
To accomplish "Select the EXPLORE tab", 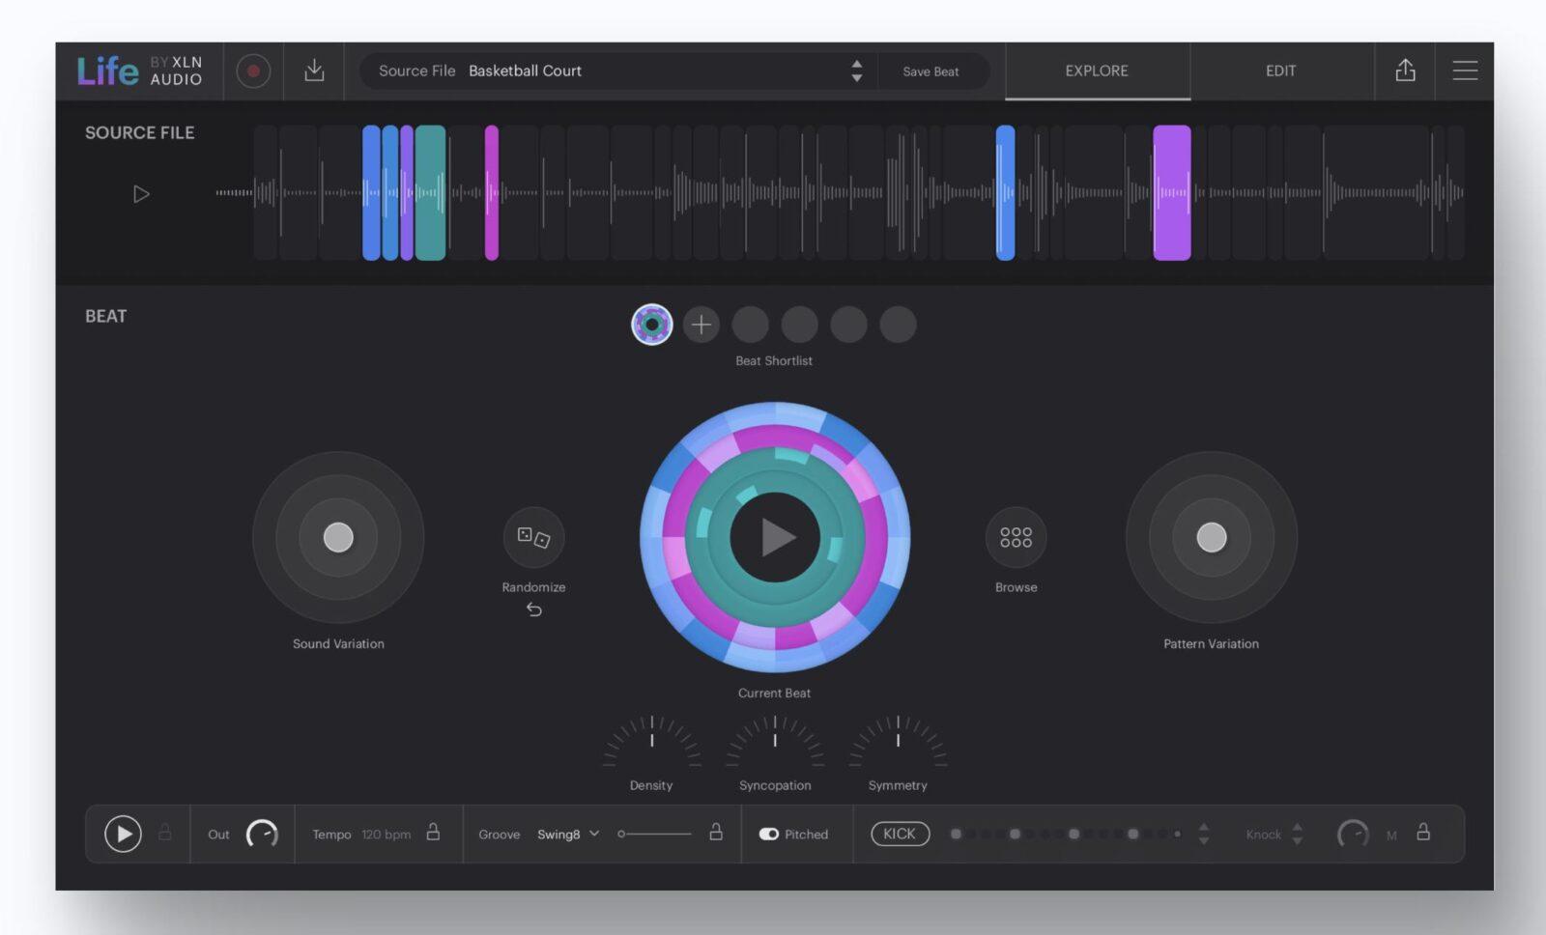I will pyautogui.click(x=1097, y=71).
